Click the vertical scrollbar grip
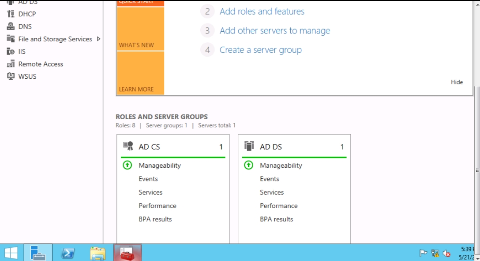 point(477,170)
